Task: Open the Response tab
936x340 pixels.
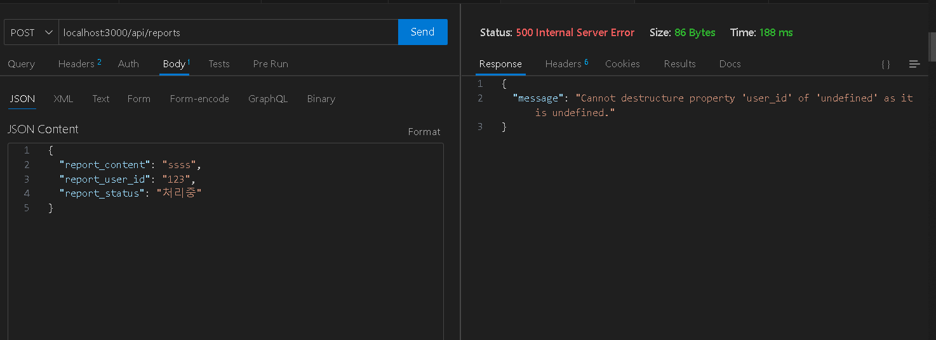Action: tap(500, 64)
